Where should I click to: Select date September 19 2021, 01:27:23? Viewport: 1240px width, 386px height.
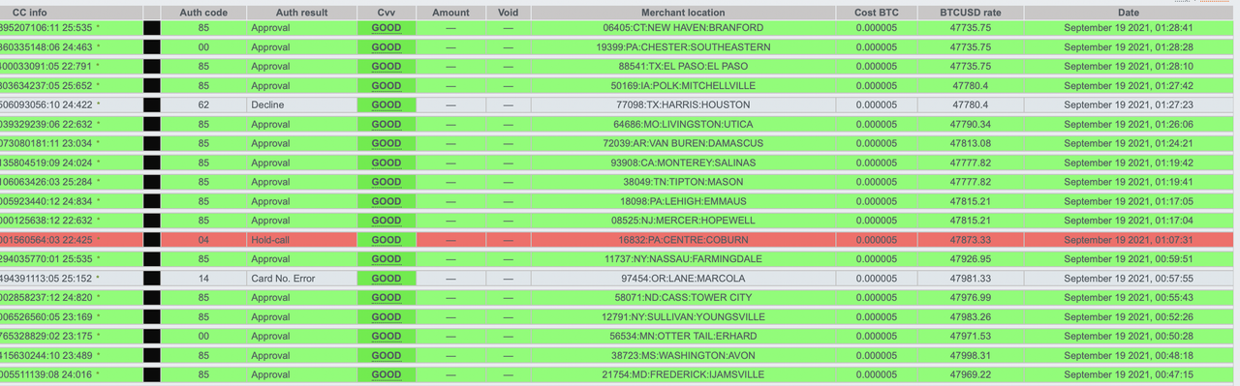(1129, 104)
